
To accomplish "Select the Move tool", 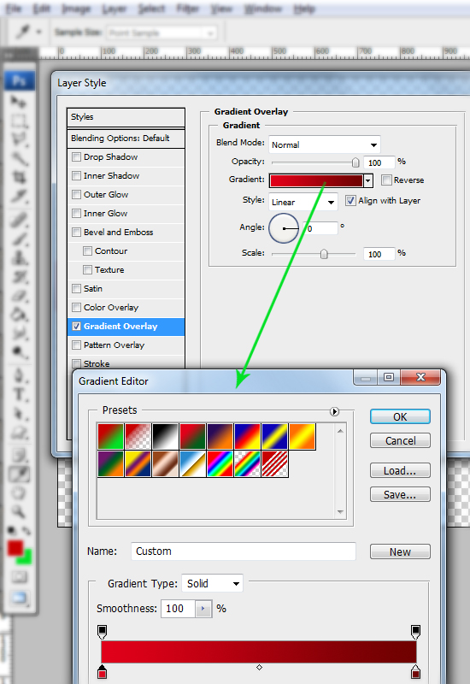I will click(x=18, y=102).
